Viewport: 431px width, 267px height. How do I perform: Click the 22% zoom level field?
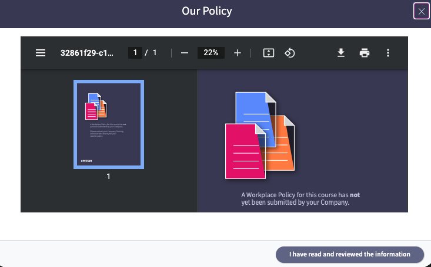click(211, 53)
